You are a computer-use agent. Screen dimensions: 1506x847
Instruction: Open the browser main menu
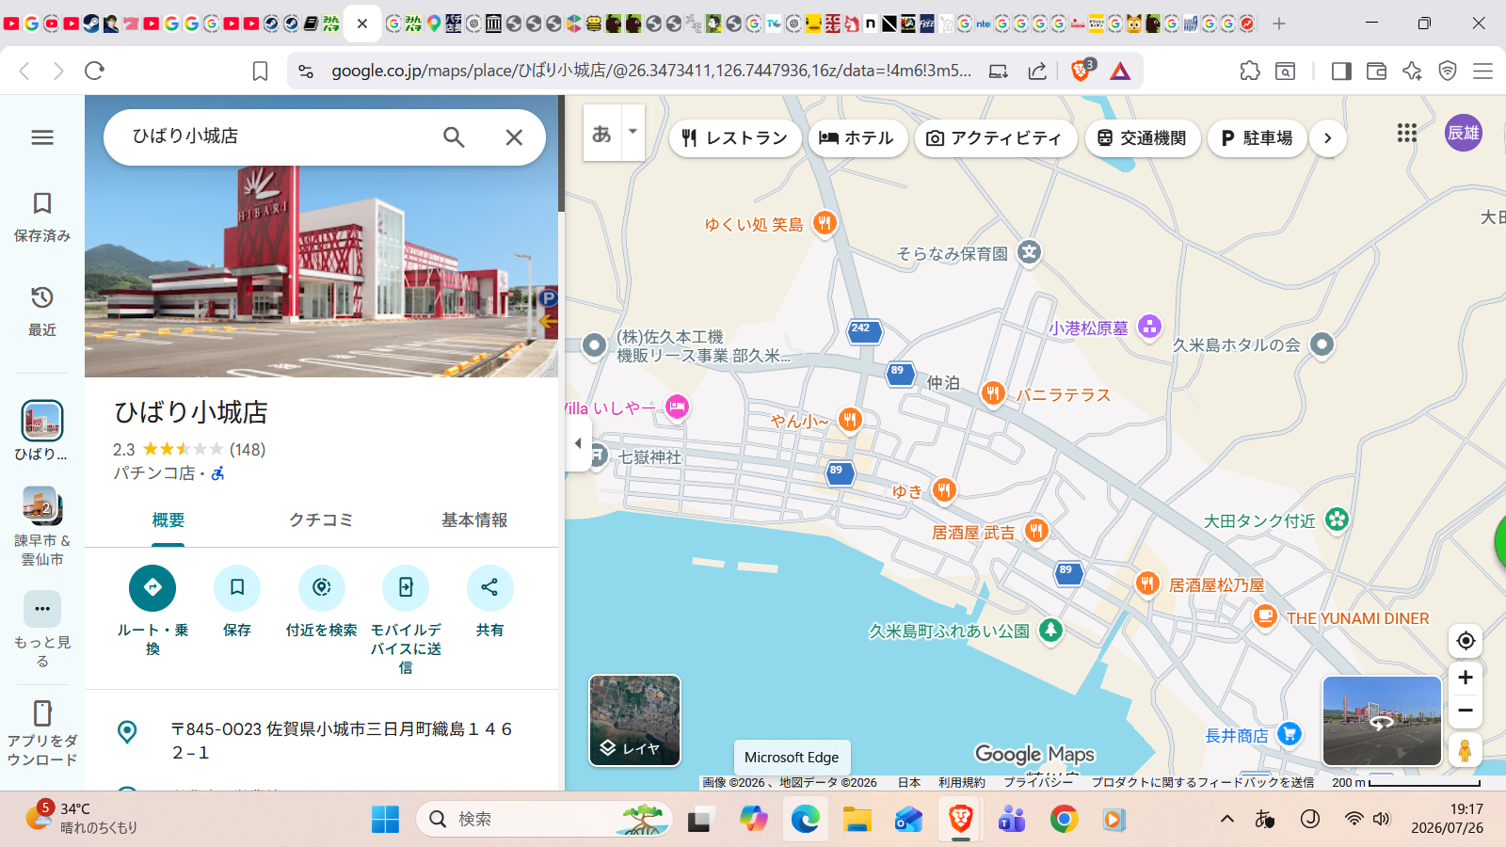pyautogui.click(x=1482, y=71)
